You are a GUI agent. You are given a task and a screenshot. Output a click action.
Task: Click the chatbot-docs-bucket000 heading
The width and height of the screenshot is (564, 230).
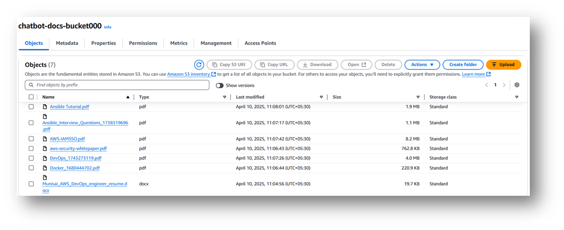(59, 26)
